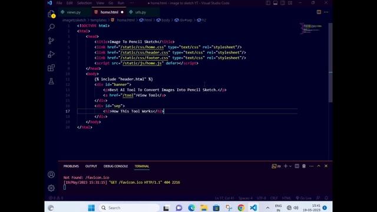Open the Extensions view
The height and width of the screenshot is (212, 377).
pos(51,68)
